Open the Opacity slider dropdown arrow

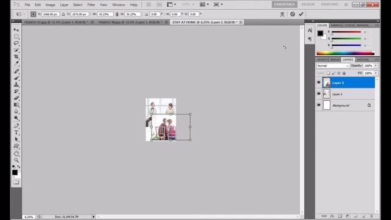[376, 65]
